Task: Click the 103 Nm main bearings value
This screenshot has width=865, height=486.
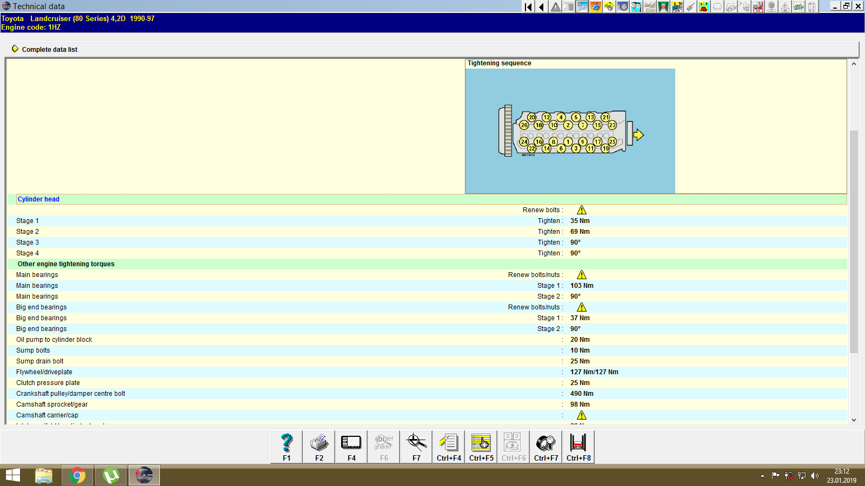Action: tap(582, 286)
